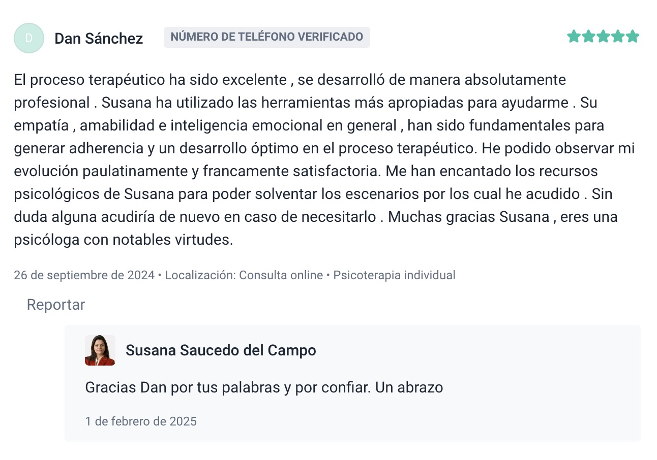This screenshot has width=657, height=460.
Task: Click the closing line 'psicóloga con notables virtudes'
Action: pyautogui.click(x=123, y=240)
